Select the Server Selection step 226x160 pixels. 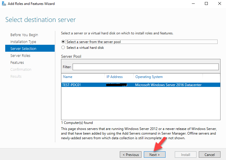30,48
